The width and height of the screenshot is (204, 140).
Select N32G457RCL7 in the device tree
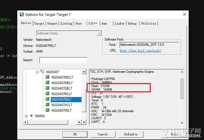(62, 94)
